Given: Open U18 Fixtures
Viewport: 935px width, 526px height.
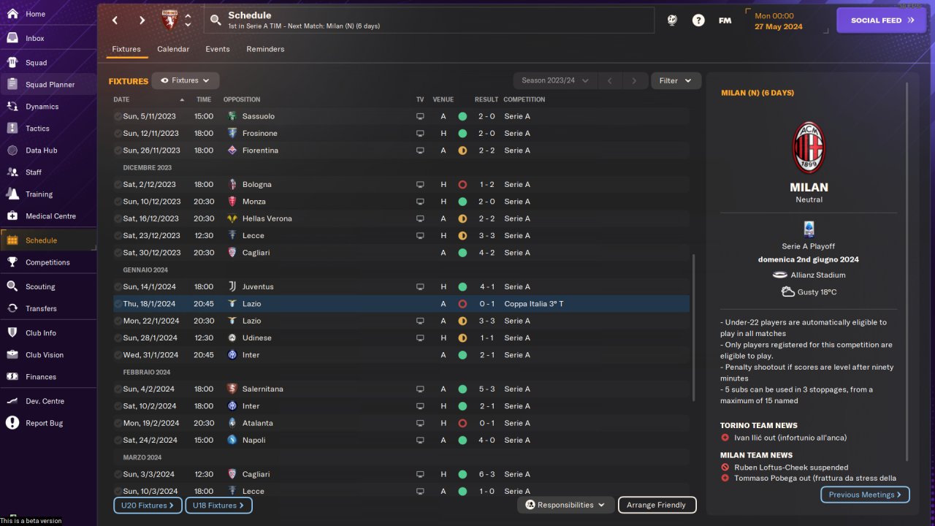Looking at the screenshot, I should 218,505.
